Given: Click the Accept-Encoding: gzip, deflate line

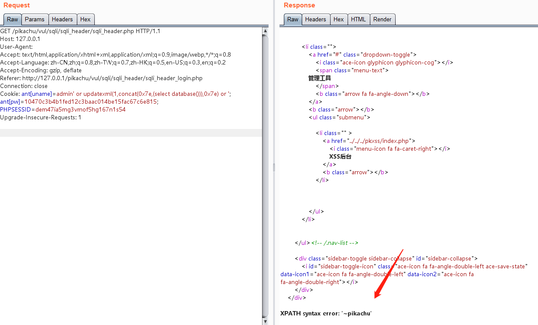Looking at the screenshot, I should click(x=41, y=70).
